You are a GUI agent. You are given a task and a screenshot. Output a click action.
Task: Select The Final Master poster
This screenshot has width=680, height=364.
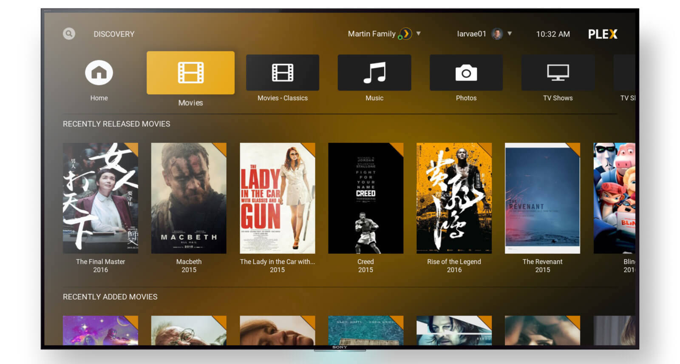(x=100, y=198)
